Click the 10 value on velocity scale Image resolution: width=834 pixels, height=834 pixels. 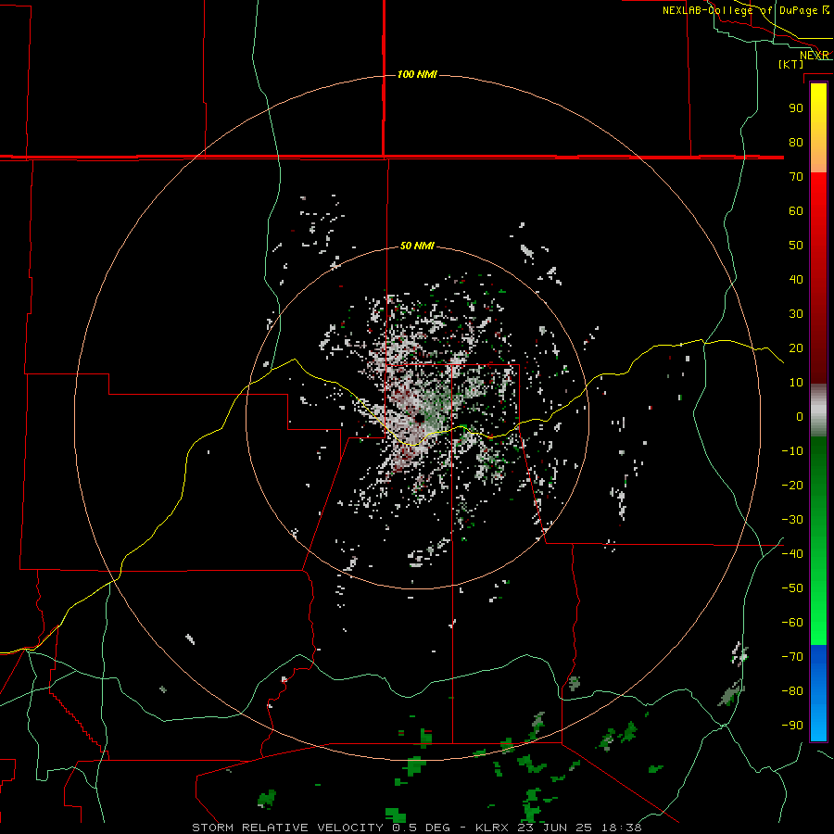click(x=796, y=383)
